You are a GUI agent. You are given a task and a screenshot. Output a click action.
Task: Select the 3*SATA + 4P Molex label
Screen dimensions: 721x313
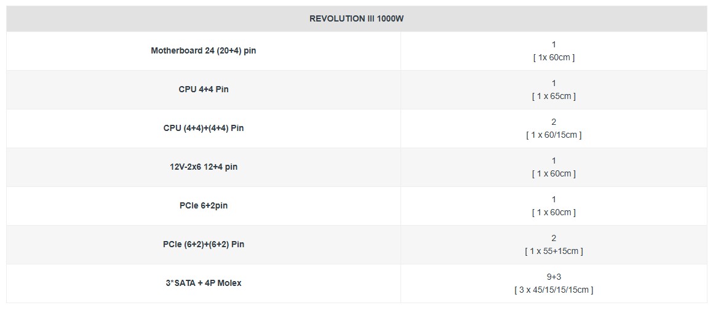pyautogui.click(x=203, y=283)
